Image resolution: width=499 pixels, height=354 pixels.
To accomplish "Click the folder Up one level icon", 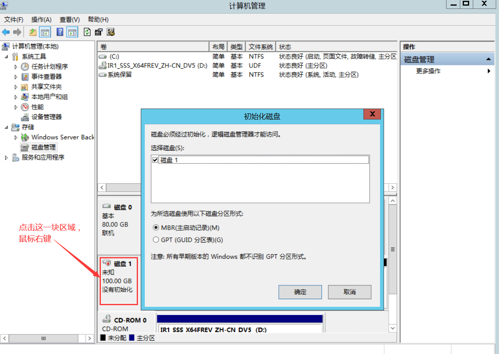I will point(33,32).
